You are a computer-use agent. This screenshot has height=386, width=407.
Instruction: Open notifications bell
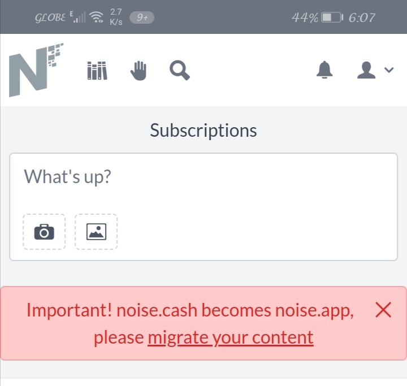click(x=324, y=70)
